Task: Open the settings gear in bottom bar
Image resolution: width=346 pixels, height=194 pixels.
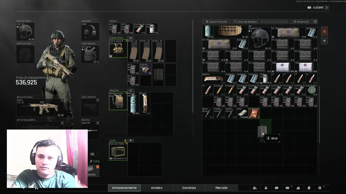Action: pyautogui.click(x=320, y=188)
